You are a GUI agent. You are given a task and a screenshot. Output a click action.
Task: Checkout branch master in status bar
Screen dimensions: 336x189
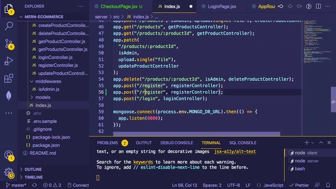(x=16, y=185)
